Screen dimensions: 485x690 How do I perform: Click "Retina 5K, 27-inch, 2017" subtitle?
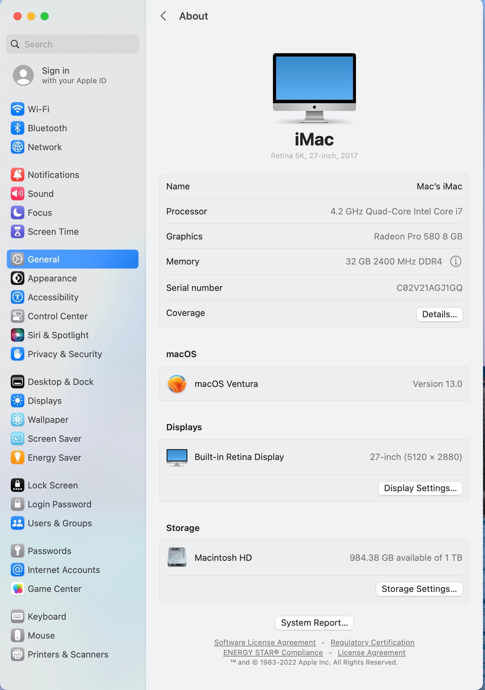[x=314, y=156]
